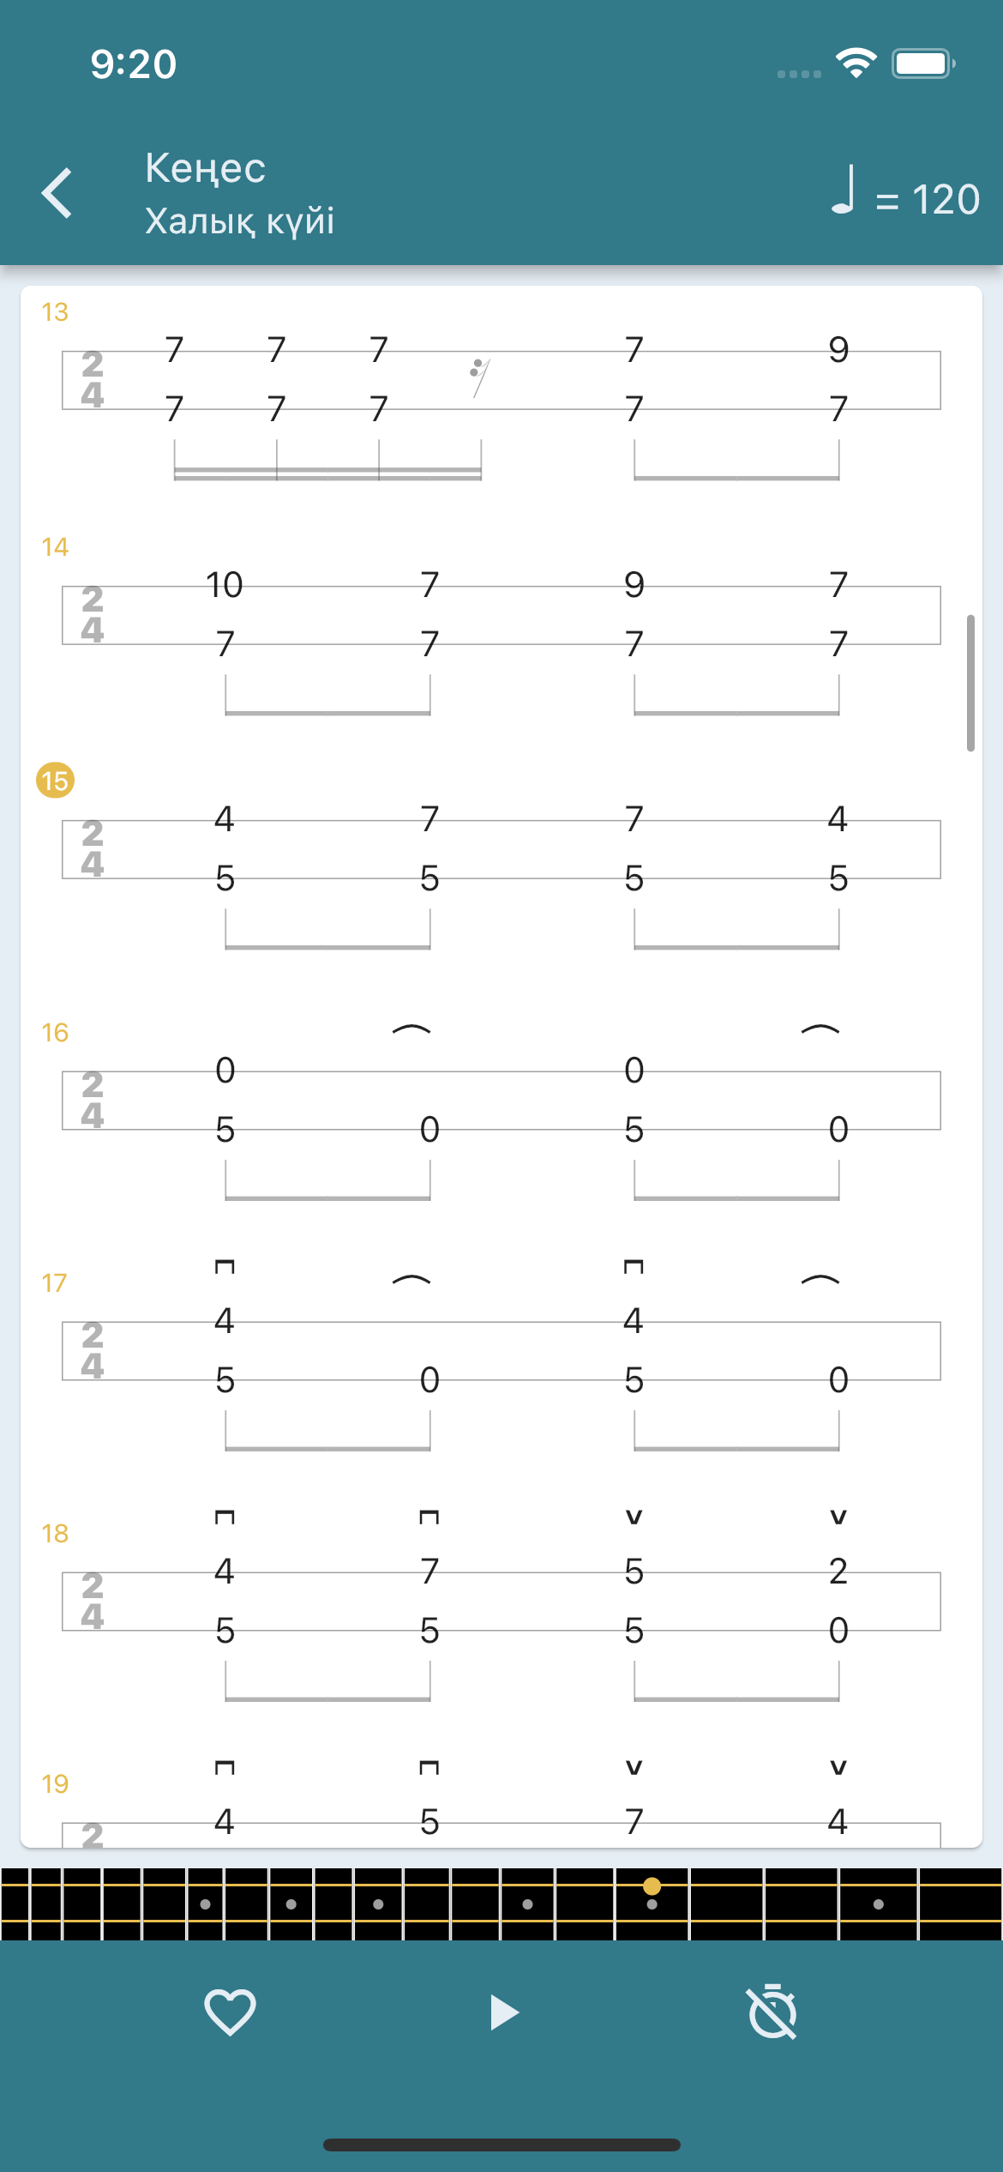
Task: Tap the note 9 in measure 13
Action: coord(838,350)
